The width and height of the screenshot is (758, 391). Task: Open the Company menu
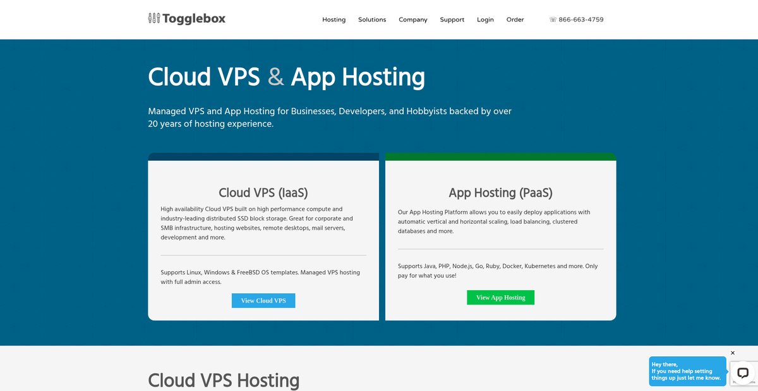[x=413, y=20]
